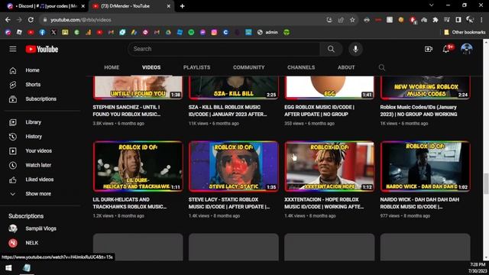
Task: Close the DrMender YouTube browser tab
Action: pos(168,6)
